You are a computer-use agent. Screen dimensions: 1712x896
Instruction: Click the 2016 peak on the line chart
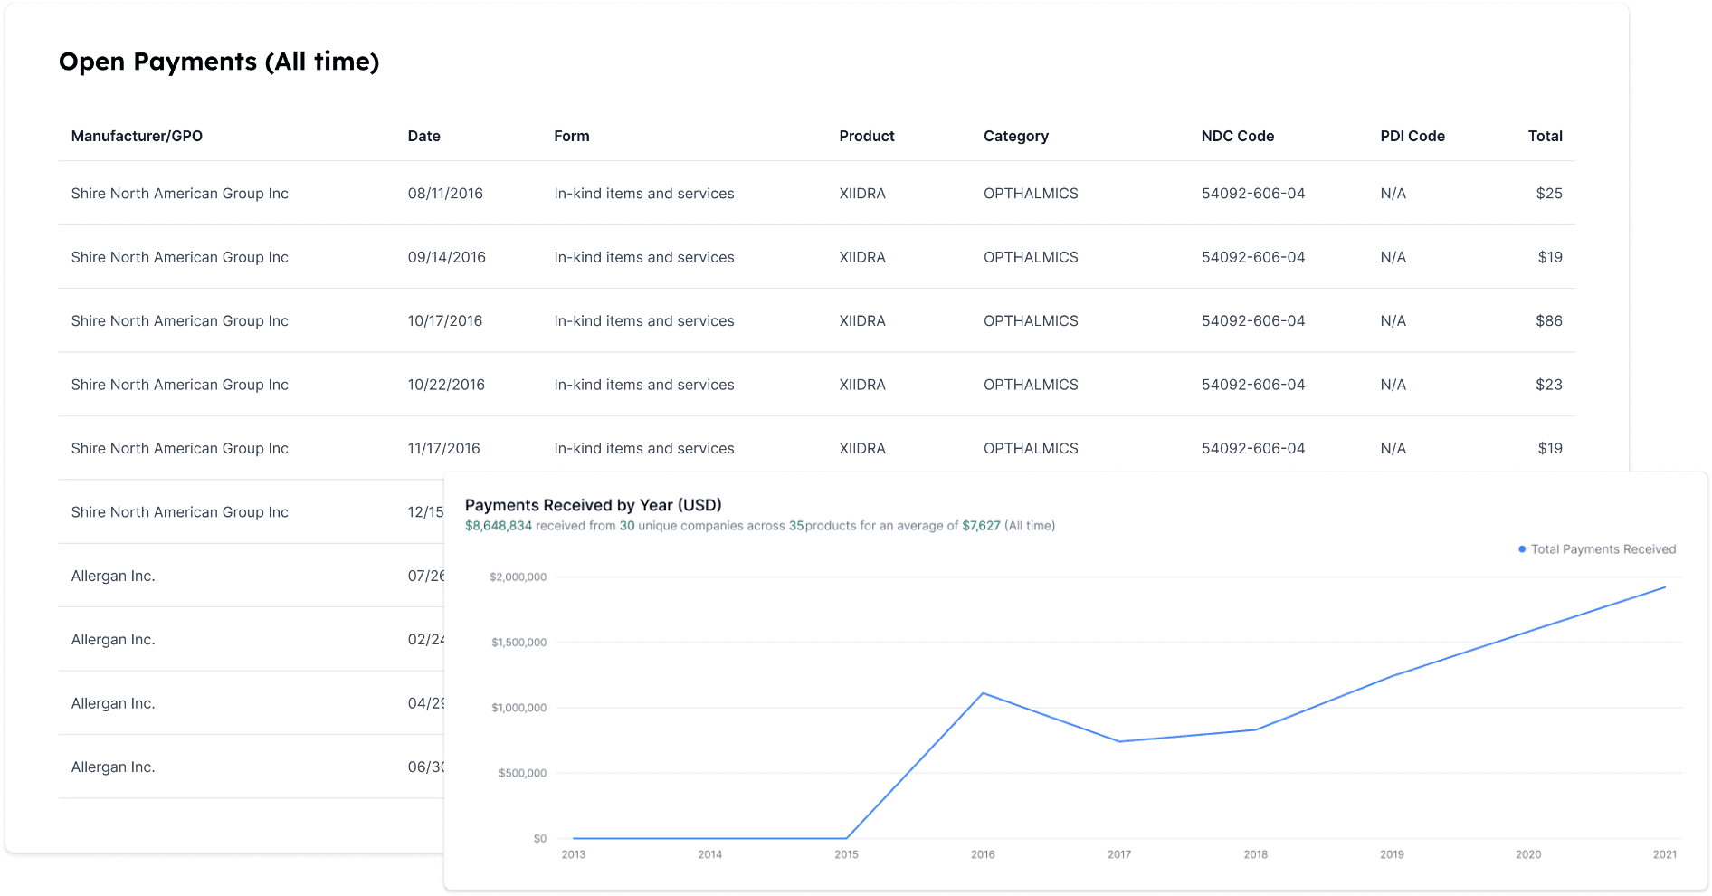click(983, 693)
